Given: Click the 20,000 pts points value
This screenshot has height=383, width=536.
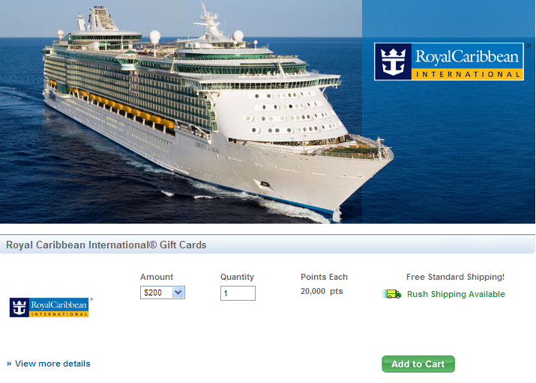Looking at the screenshot, I should (x=322, y=291).
